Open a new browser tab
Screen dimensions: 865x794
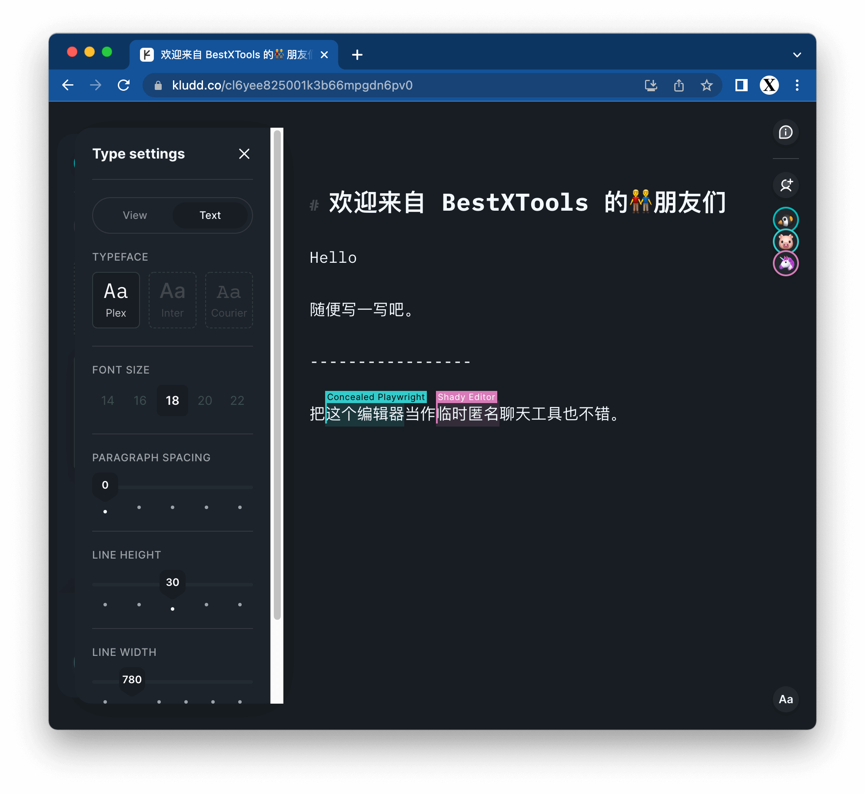click(x=357, y=55)
